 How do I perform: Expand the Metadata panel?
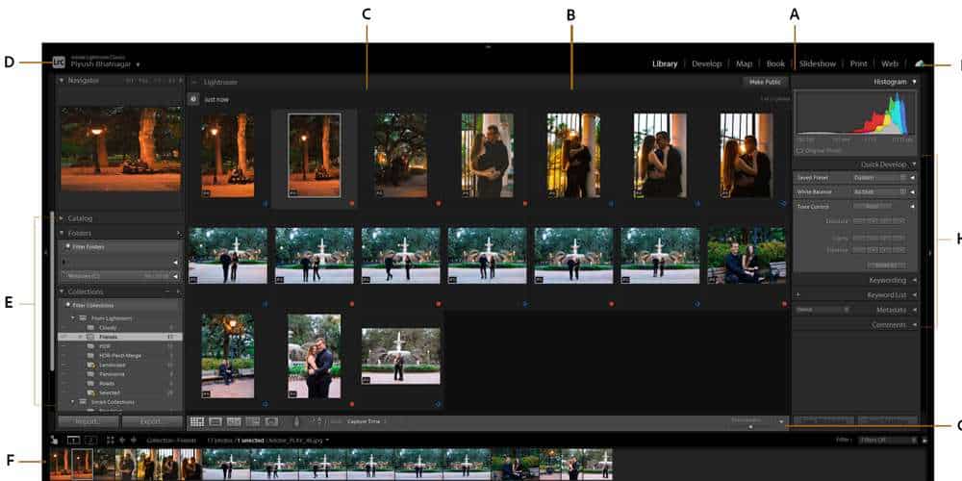coord(914,310)
